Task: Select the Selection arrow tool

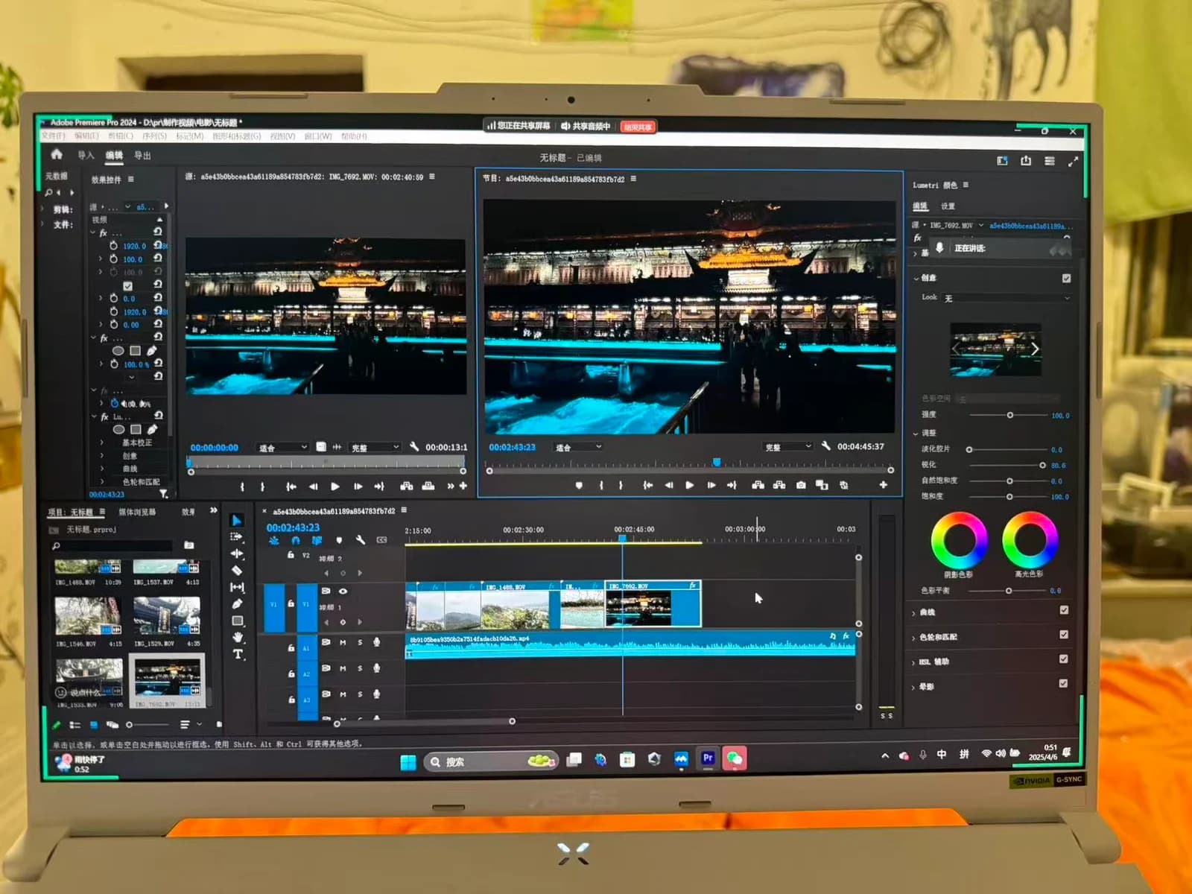Action: (237, 521)
